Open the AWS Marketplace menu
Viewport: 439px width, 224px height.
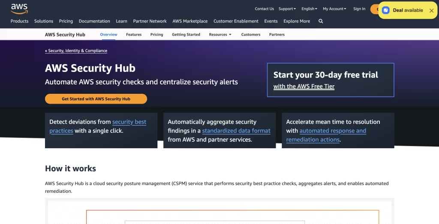coord(190,21)
